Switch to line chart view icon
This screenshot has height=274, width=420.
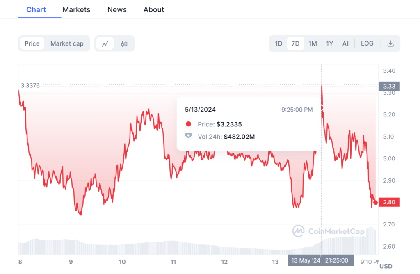[x=105, y=43]
